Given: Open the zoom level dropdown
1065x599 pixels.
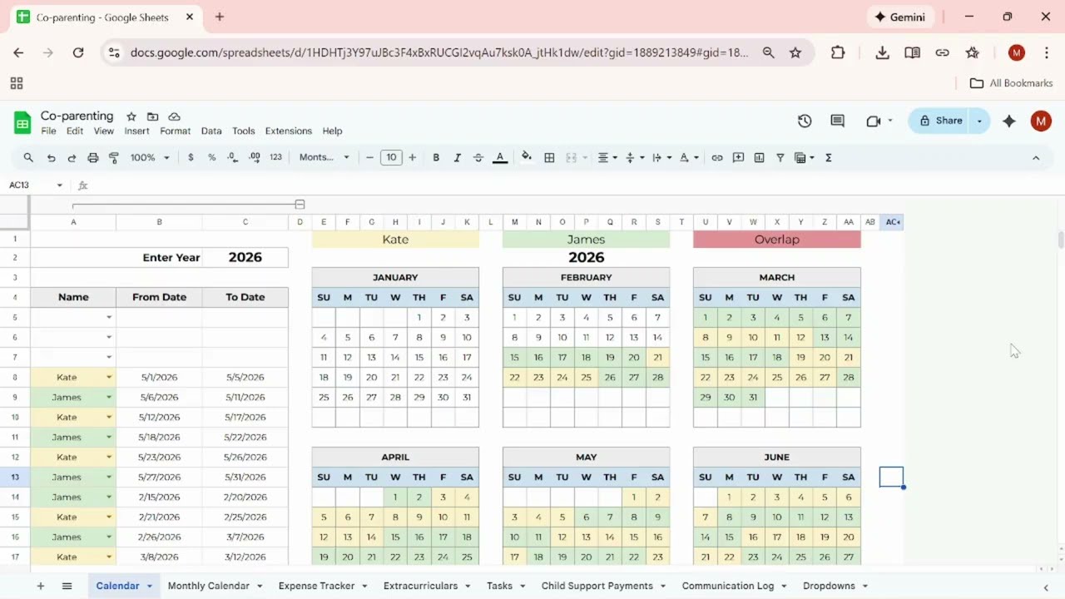Looking at the screenshot, I should 150,157.
